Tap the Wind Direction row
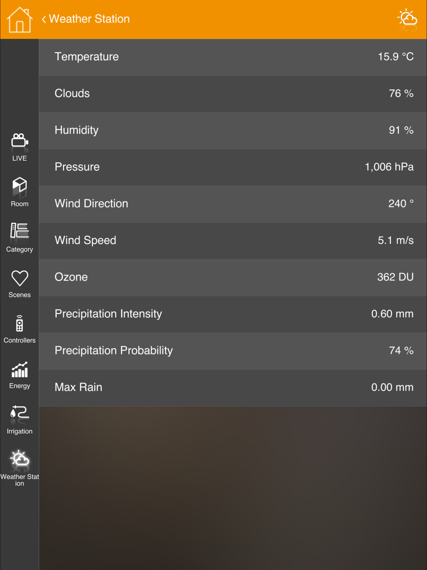 tap(233, 204)
